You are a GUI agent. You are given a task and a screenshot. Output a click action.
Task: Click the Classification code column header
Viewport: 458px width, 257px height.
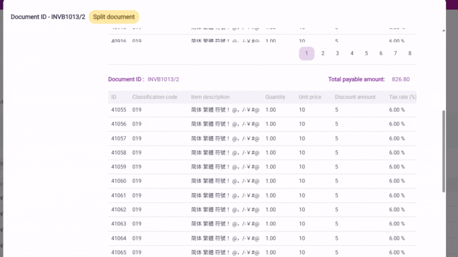[x=155, y=97]
